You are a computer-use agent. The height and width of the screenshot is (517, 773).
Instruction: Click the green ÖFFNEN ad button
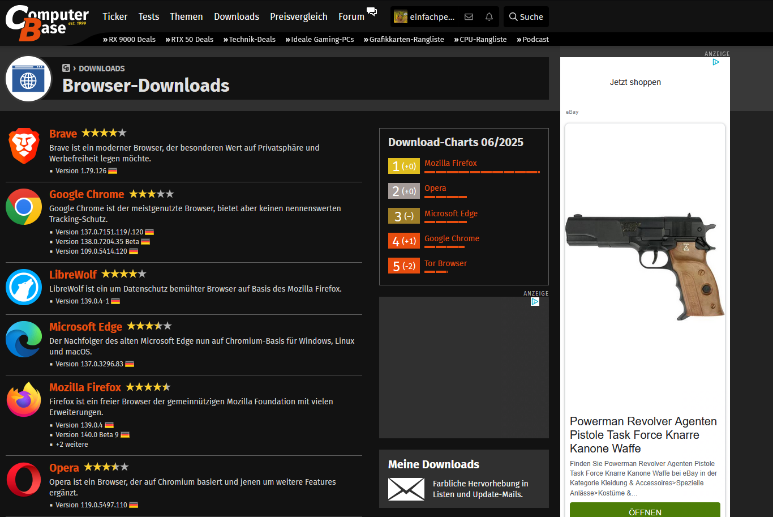pos(645,511)
